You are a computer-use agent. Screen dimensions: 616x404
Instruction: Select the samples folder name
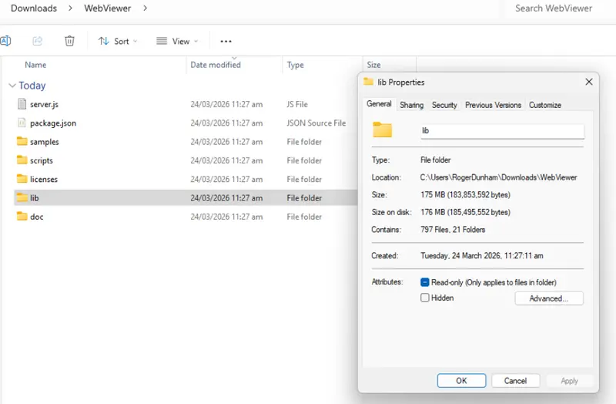45,142
